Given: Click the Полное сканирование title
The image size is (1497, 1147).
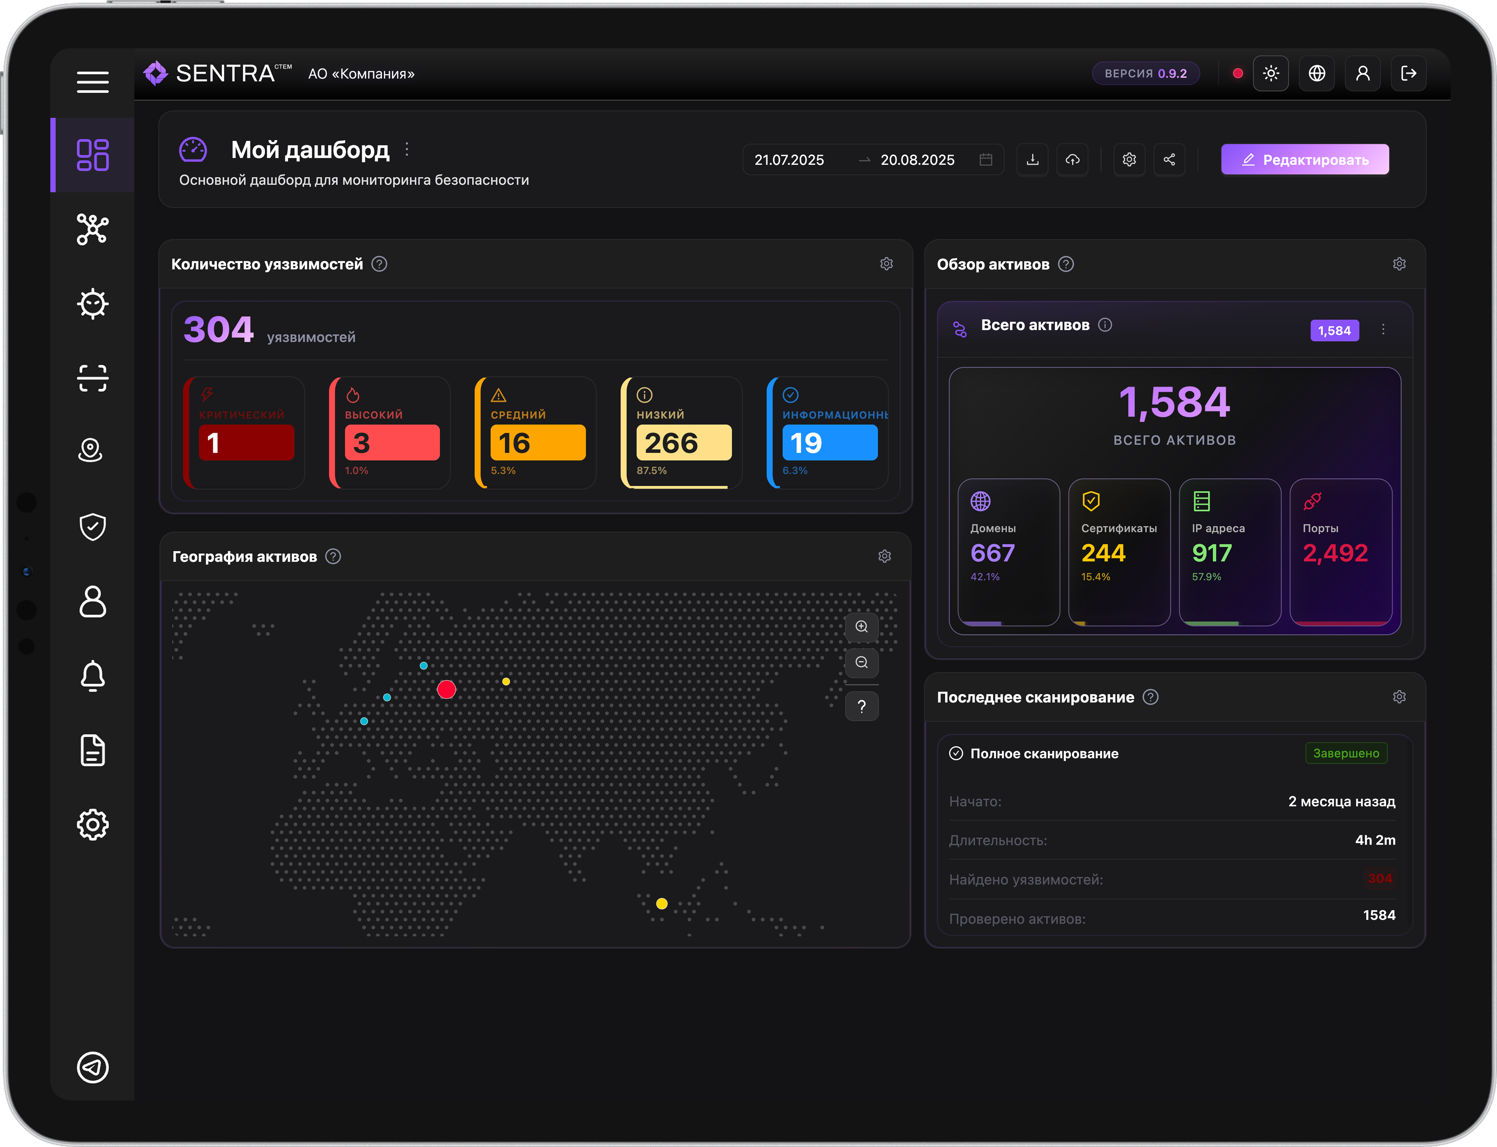Looking at the screenshot, I should [1044, 754].
